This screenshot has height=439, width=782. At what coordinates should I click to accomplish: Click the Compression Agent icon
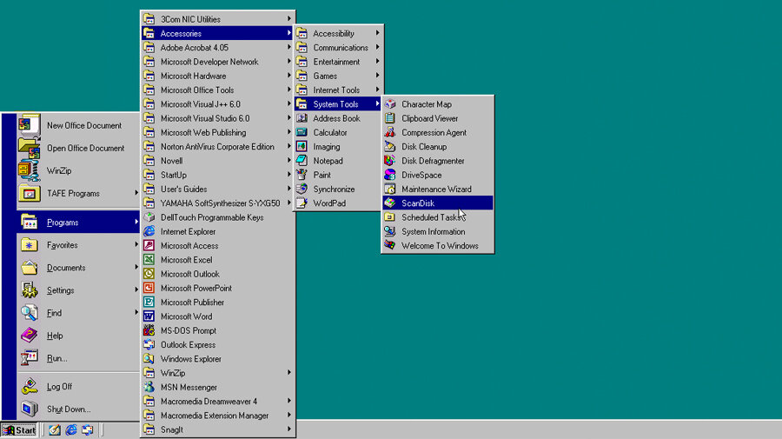click(x=390, y=132)
